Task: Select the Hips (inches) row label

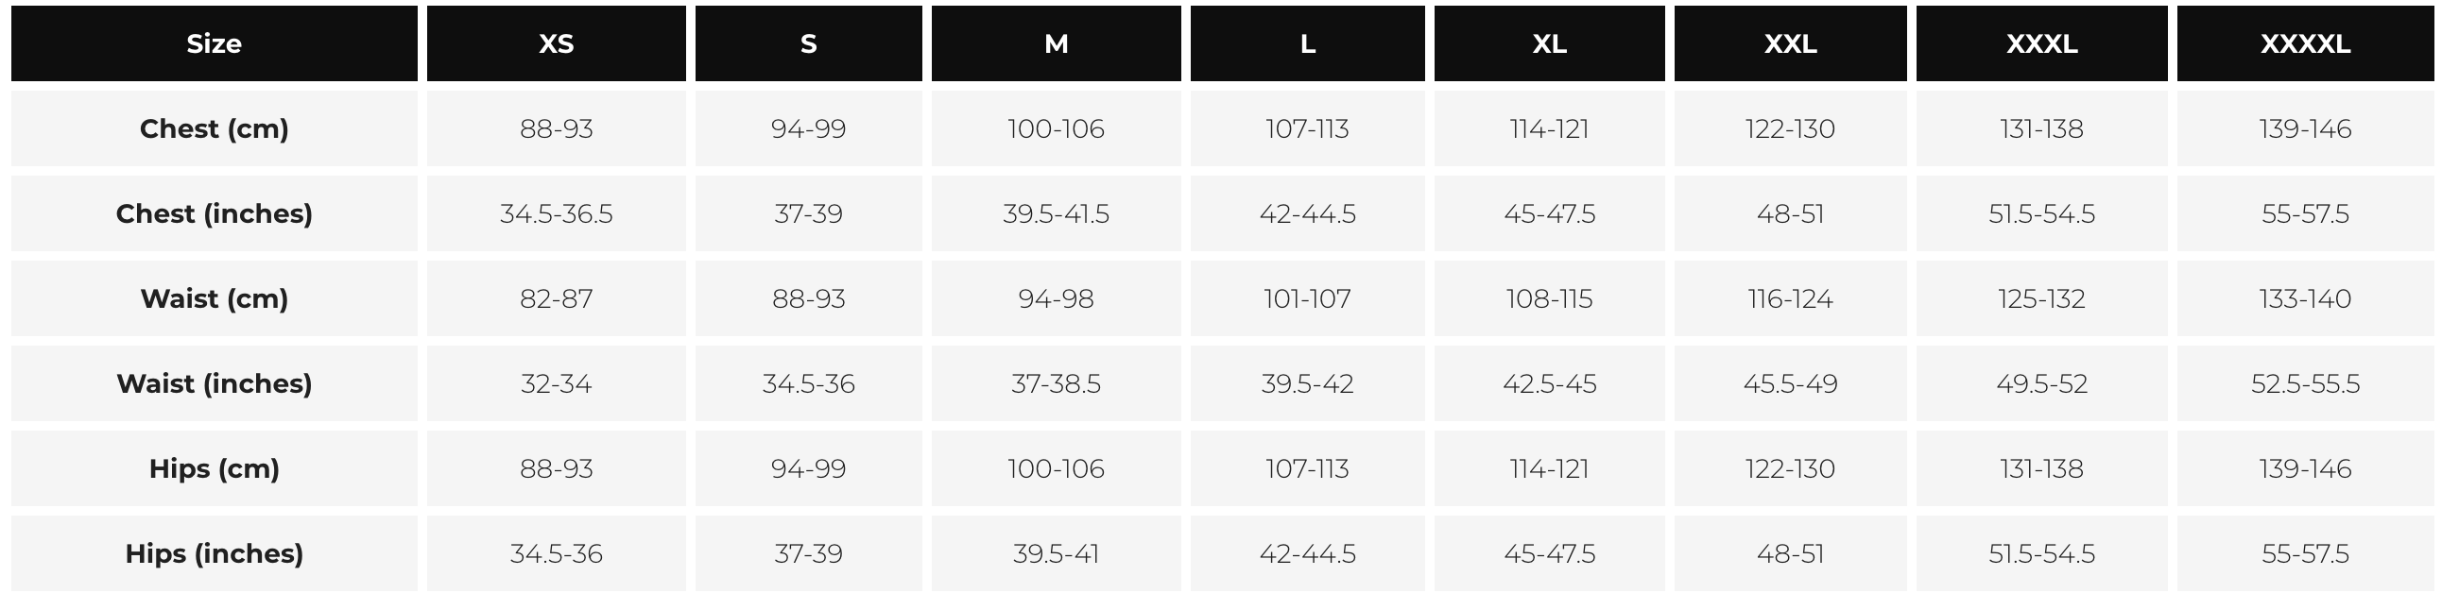Action: [214, 553]
